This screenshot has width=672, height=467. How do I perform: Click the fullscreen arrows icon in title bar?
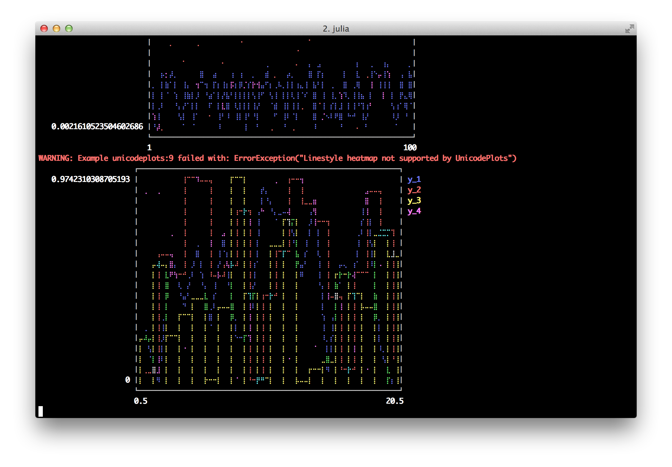tap(629, 29)
